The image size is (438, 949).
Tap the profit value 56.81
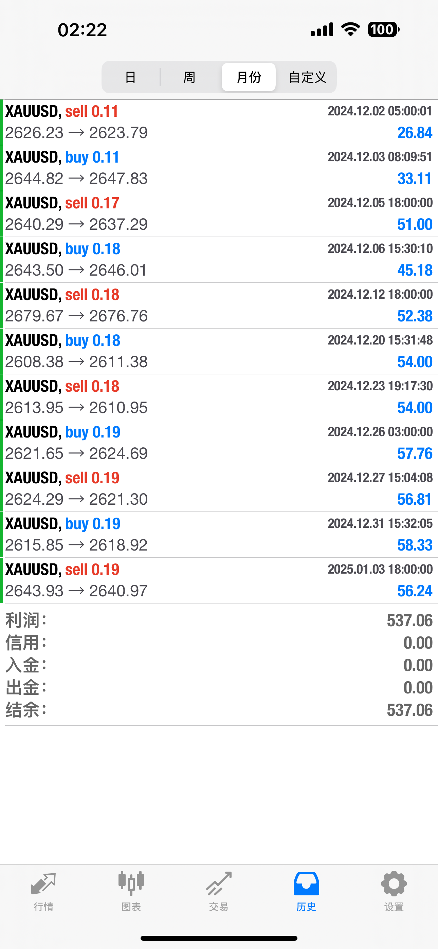415,500
